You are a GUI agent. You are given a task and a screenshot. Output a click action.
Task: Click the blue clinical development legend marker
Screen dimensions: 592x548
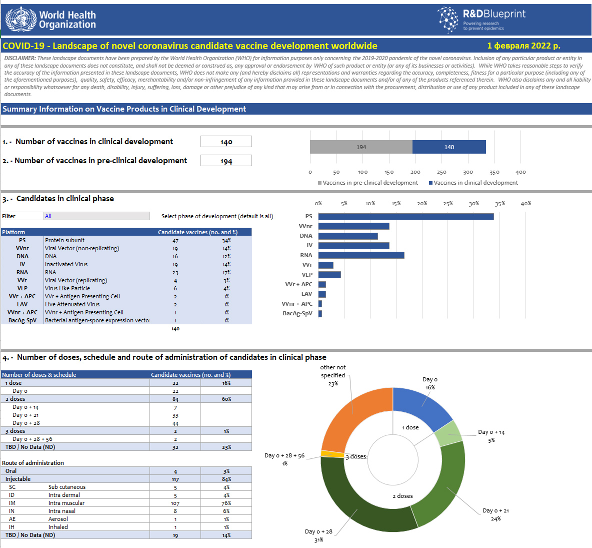click(430, 183)
